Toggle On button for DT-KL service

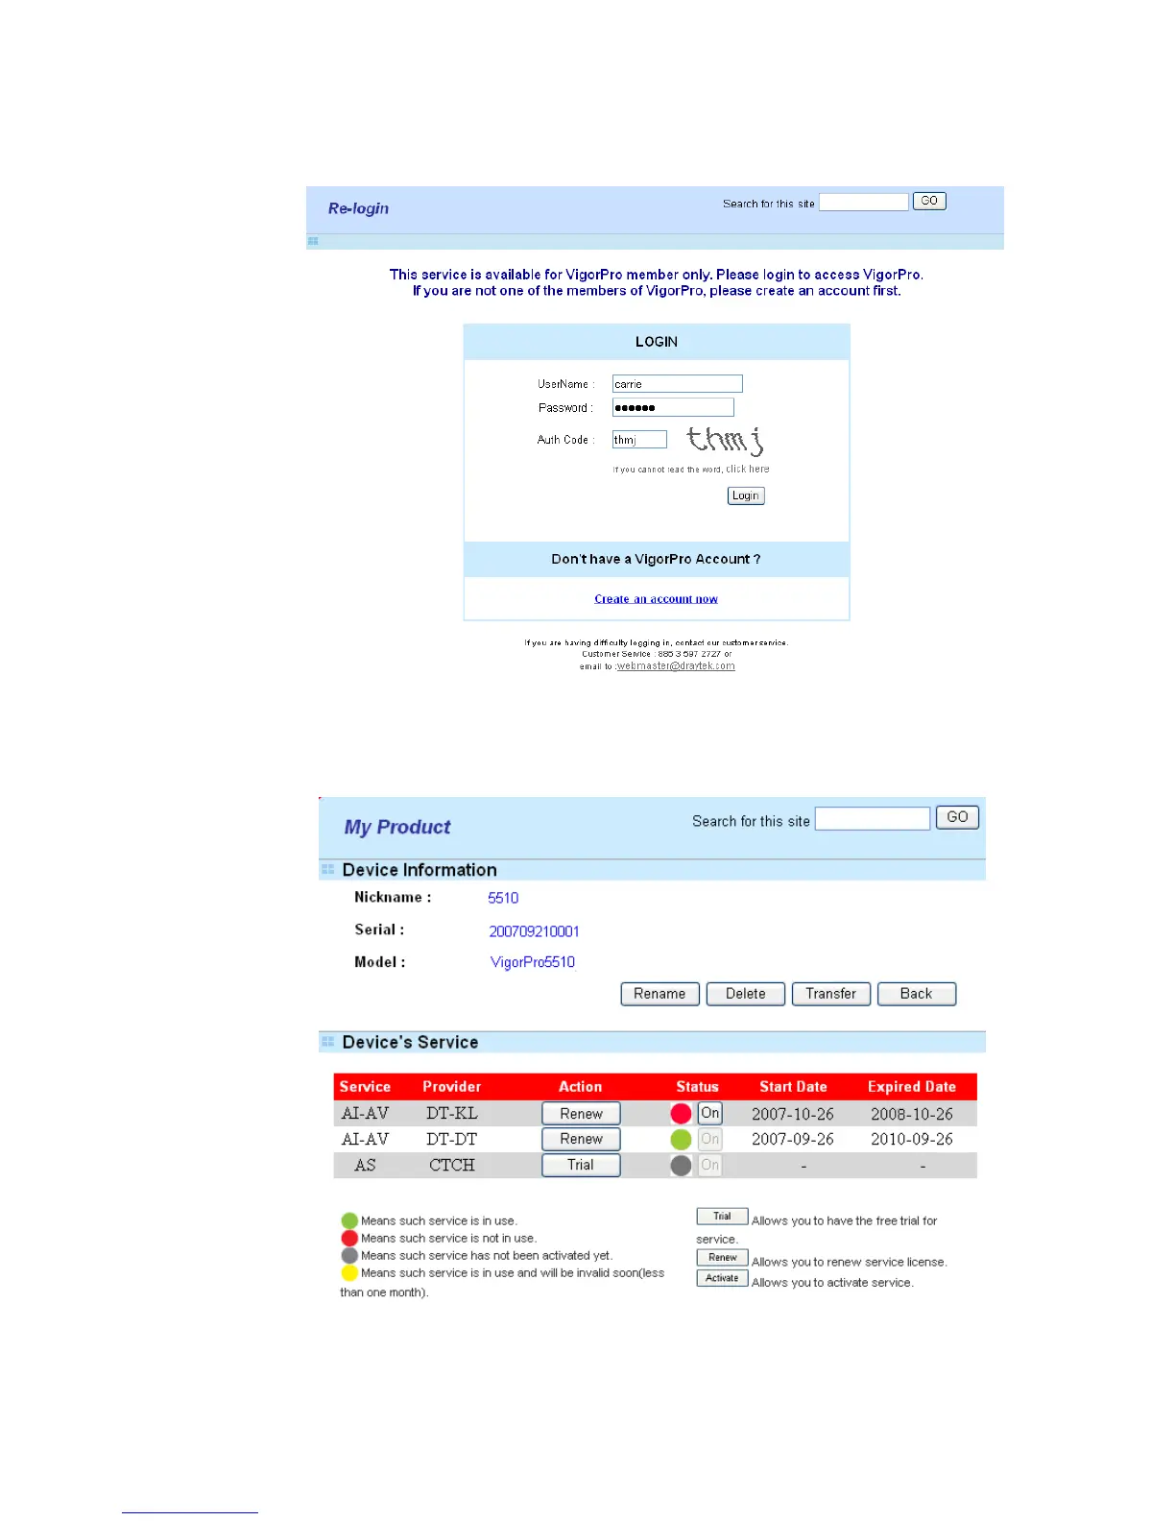(x=709, y=1113)
